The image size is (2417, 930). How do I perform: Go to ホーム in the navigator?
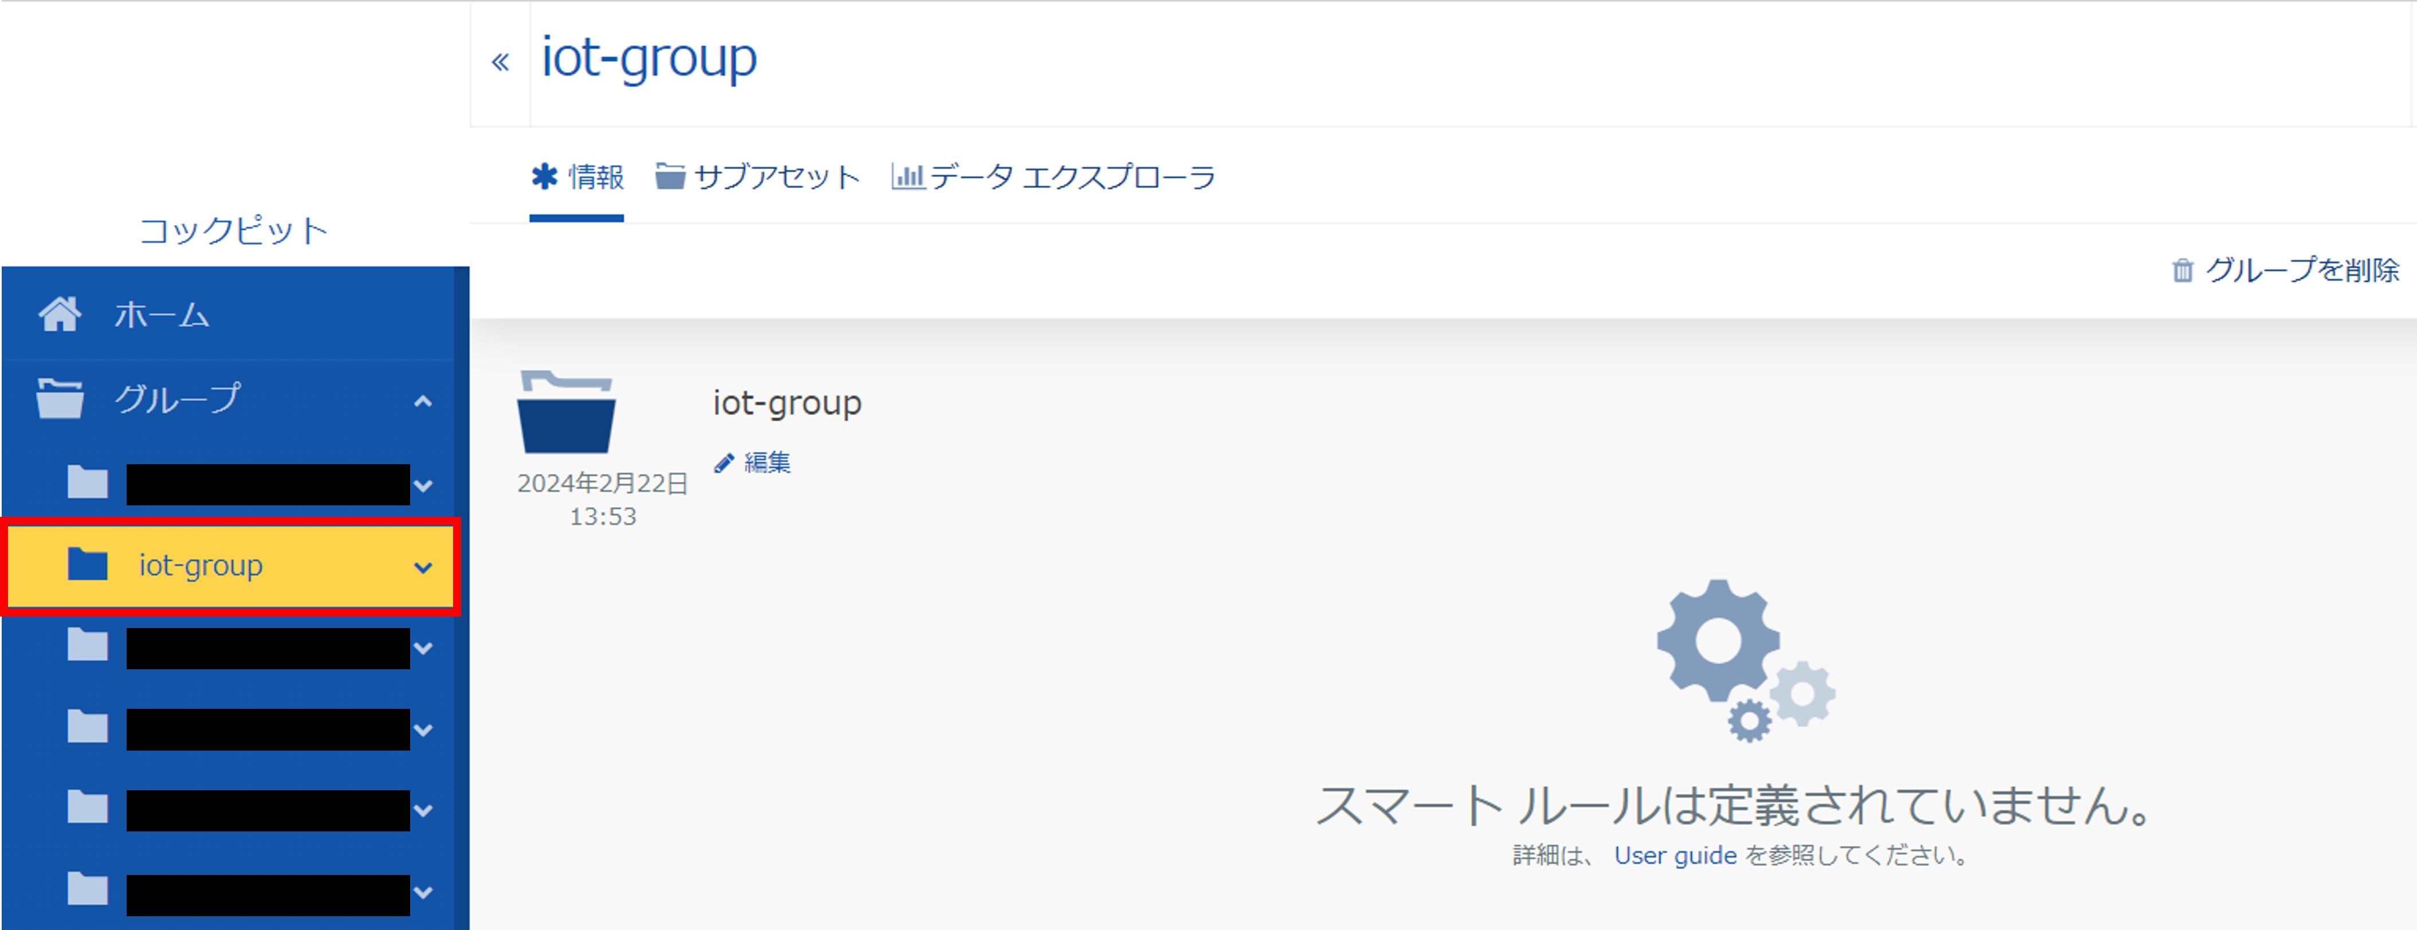tap(162, 315)
